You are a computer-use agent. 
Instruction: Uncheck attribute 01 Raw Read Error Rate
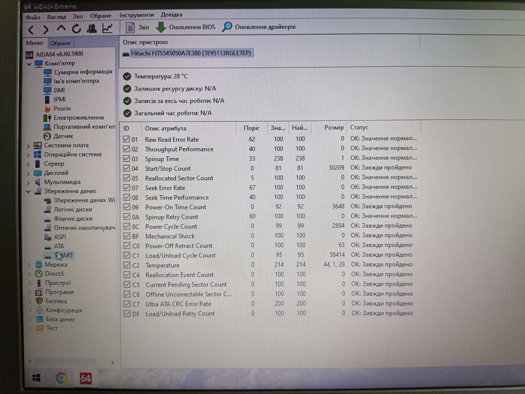tap(126, 139)
